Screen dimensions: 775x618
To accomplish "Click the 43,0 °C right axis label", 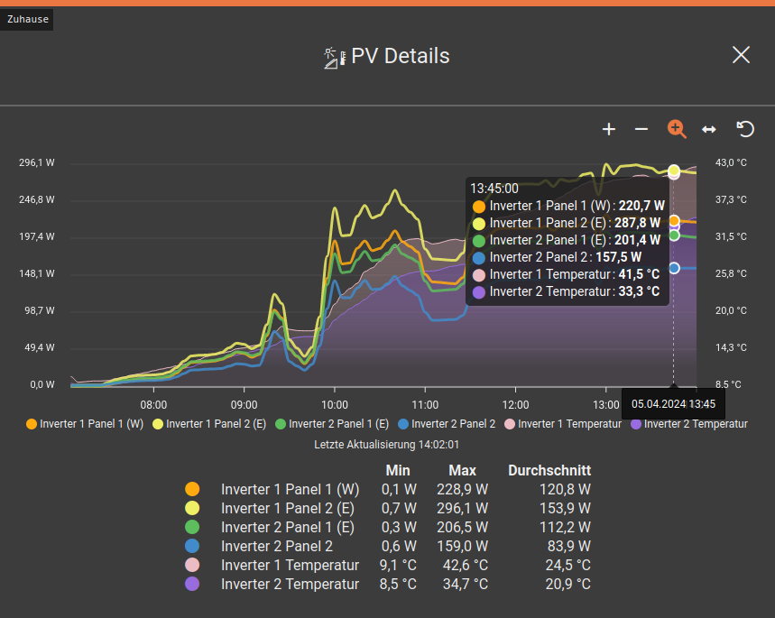I will (x=731, y=162).
